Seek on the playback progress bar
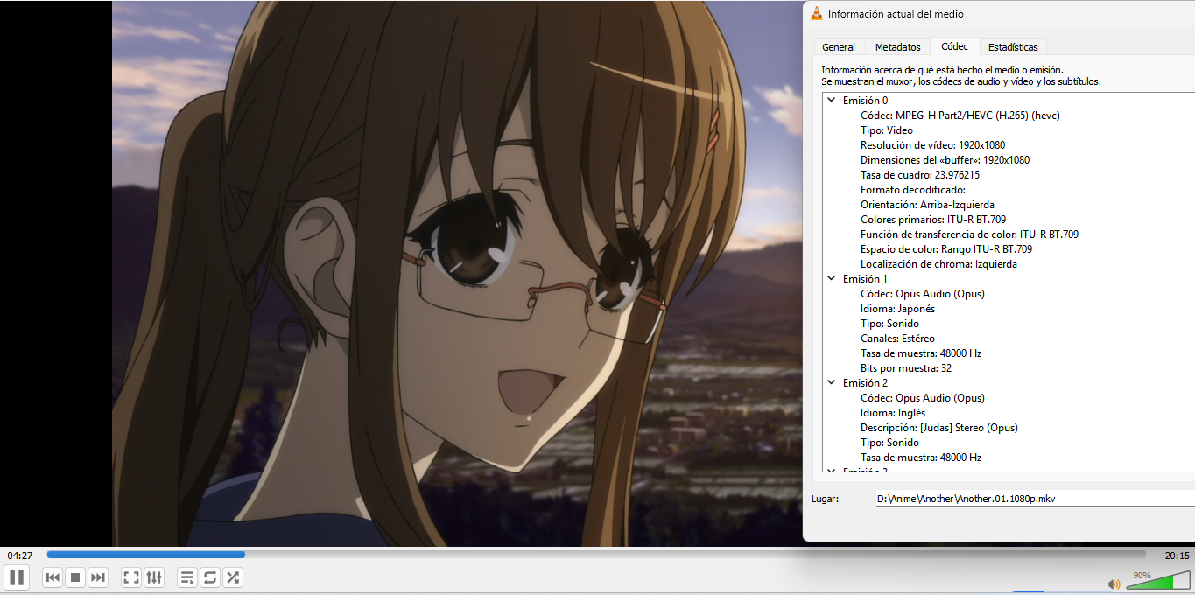 [596, 554]
